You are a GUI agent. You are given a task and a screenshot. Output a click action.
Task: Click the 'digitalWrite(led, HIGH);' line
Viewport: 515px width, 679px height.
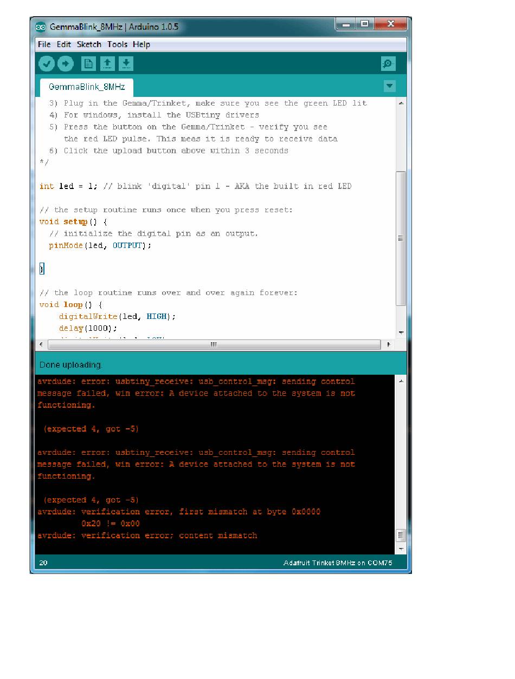[x=117, y=317]
